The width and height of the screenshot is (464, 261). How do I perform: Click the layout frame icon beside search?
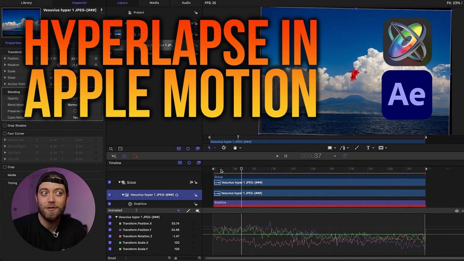(x=120, y=149)
